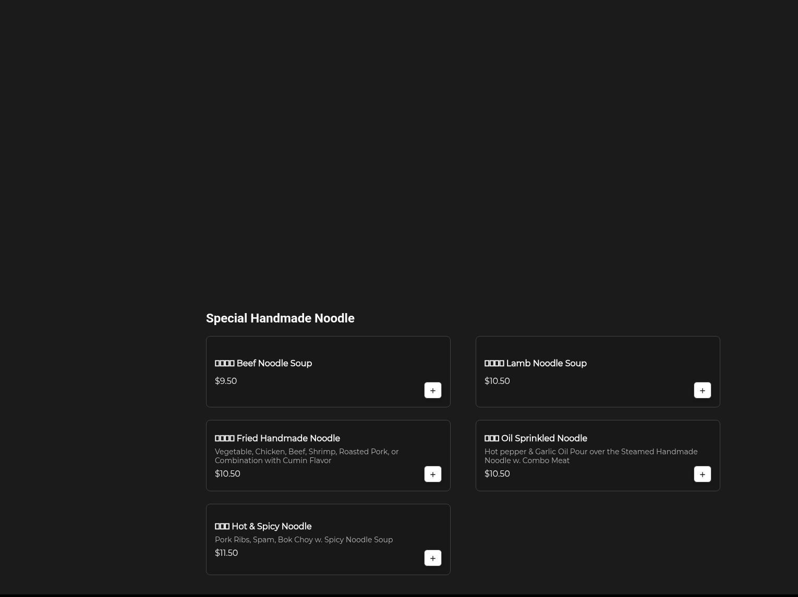
Task: Add Hot & Spicy Noodle to the order
Action: (433, 558)
